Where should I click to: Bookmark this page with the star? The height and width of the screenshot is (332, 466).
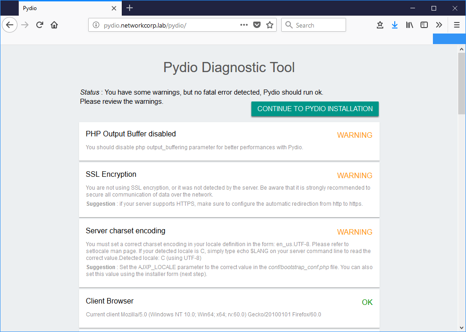pos(270,25)
